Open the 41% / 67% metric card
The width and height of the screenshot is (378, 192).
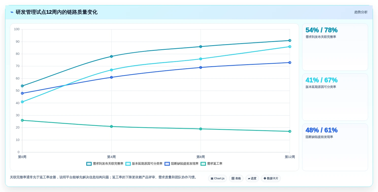[x=335, y=97]
